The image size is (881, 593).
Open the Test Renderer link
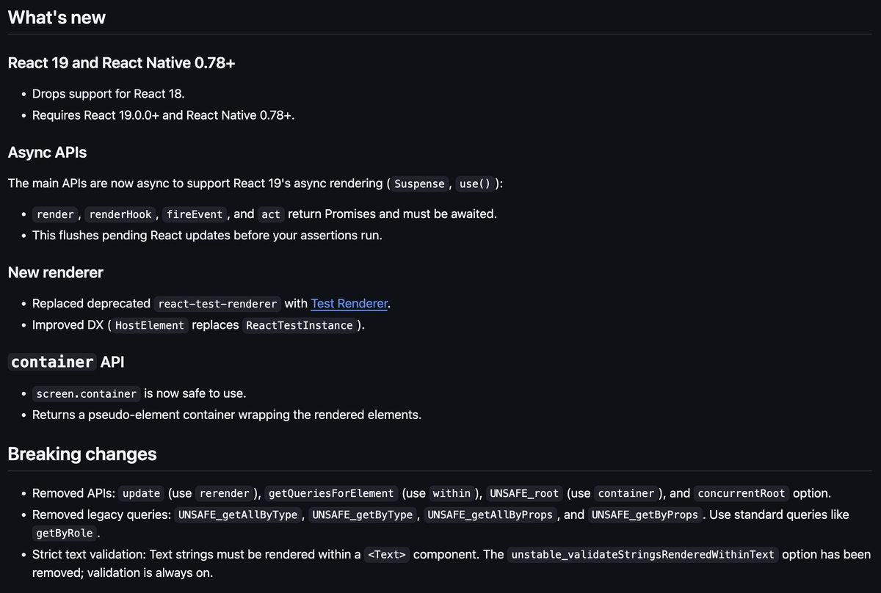349,303
